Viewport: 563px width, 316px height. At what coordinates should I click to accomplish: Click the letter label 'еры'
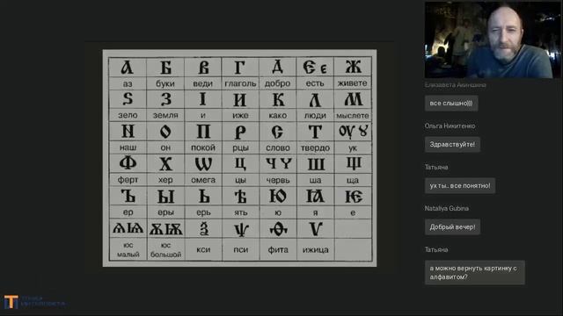pos(165,212)
